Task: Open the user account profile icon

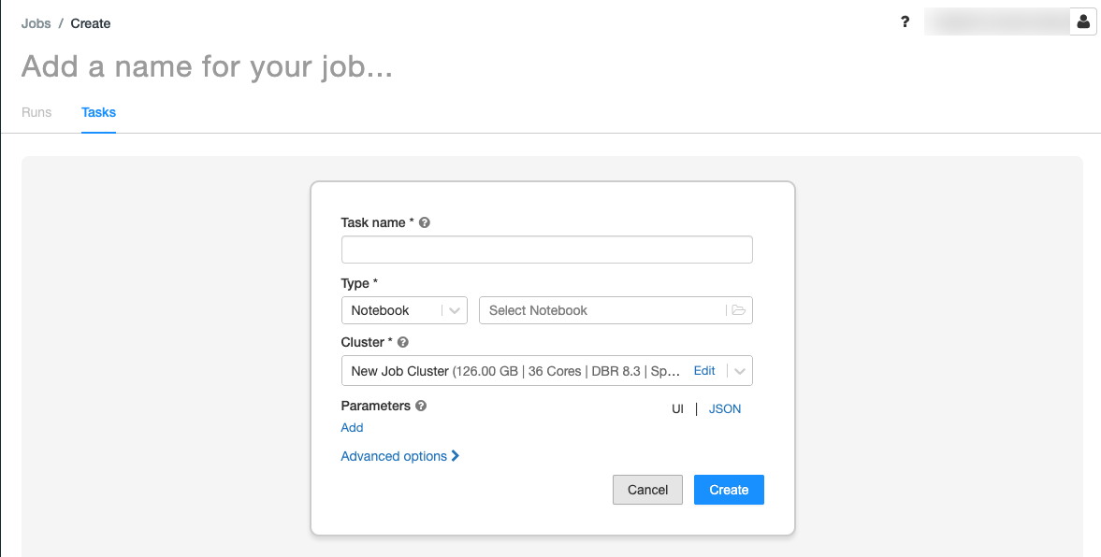Action: coord(1083,21)
